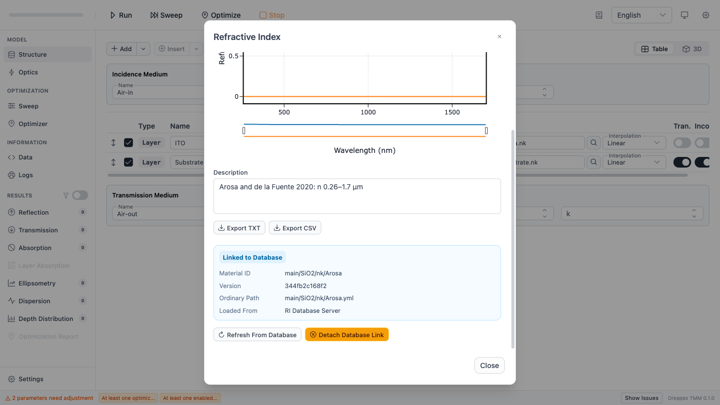Select Optics in the Model sidebar
This screenshot has width=720, height=405.
(28, 72)
